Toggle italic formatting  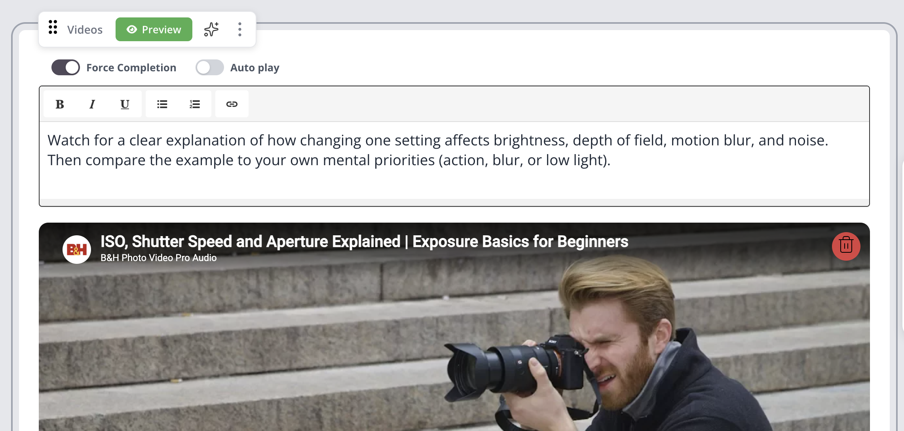pos(92,104)
